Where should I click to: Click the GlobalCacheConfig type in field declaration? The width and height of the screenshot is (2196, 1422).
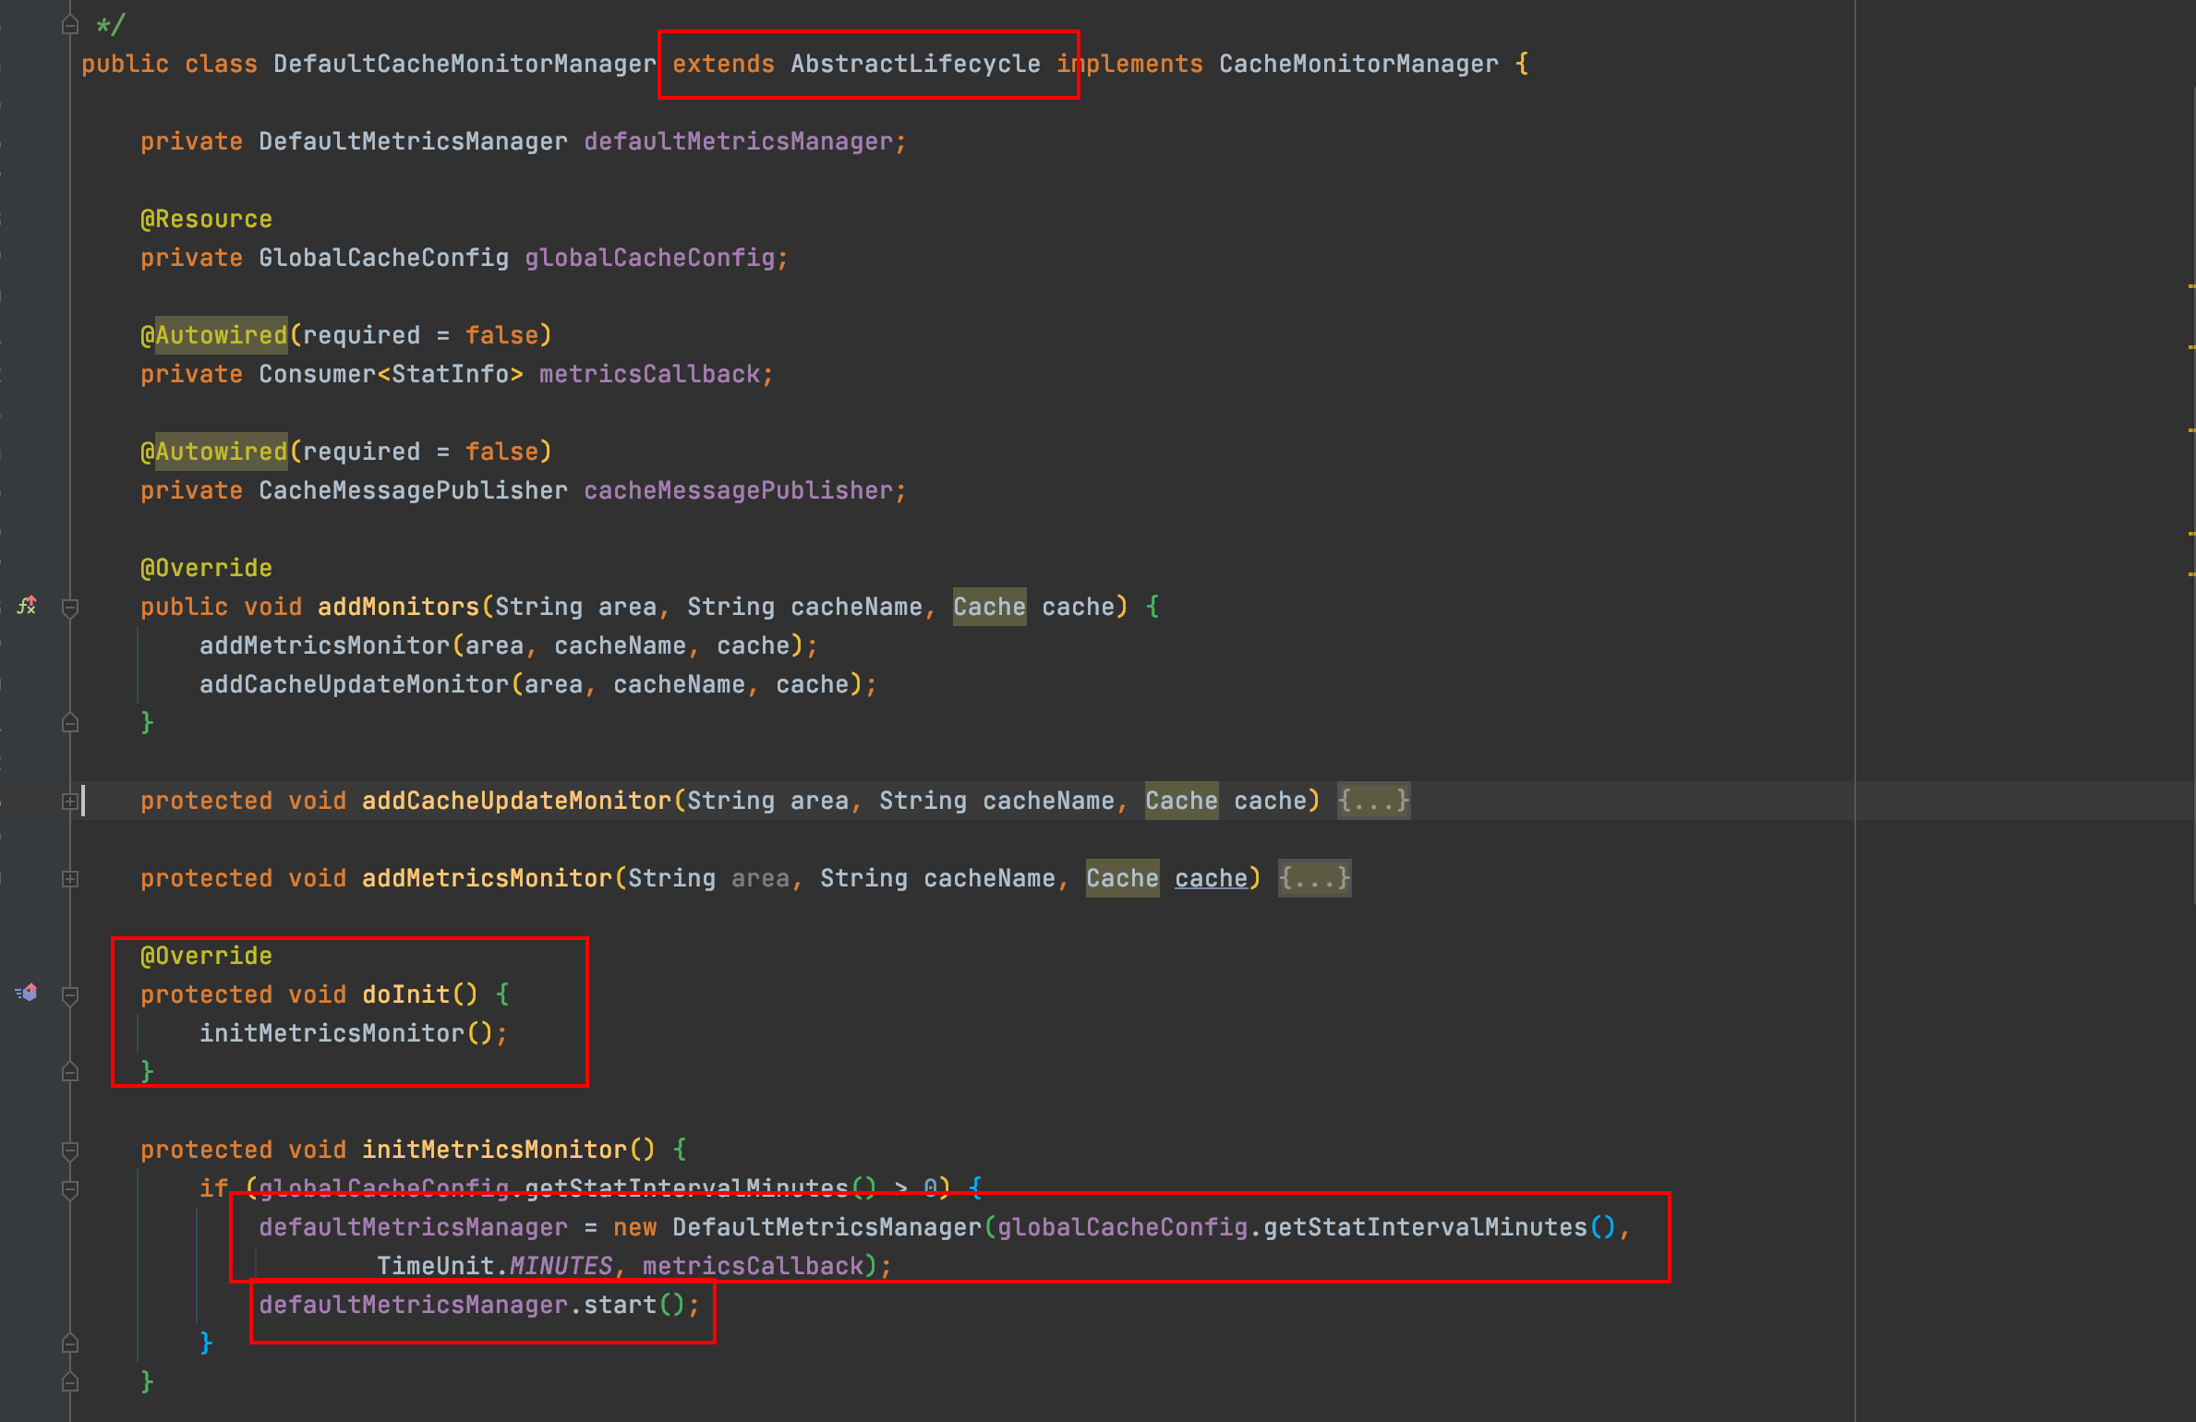[383, 258]
